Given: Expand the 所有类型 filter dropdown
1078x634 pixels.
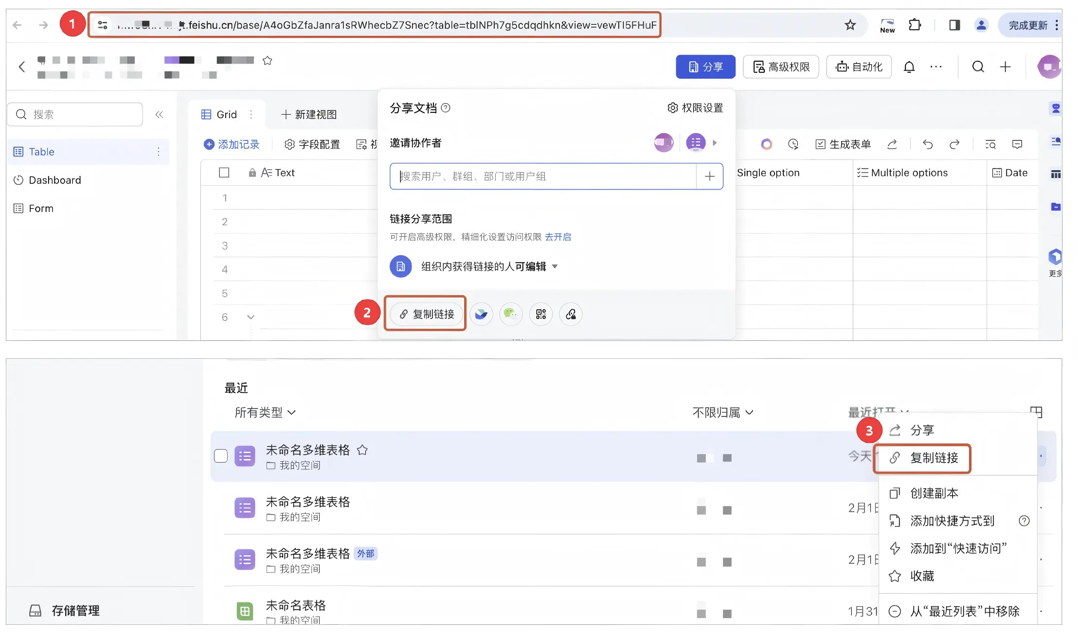Looking at the screenshot, I should coord(265,413).
